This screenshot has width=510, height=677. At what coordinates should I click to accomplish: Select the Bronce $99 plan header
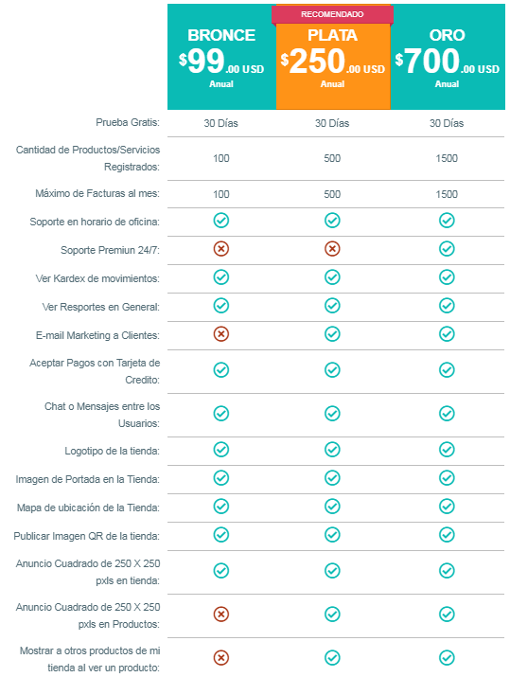tap(221, 57)
